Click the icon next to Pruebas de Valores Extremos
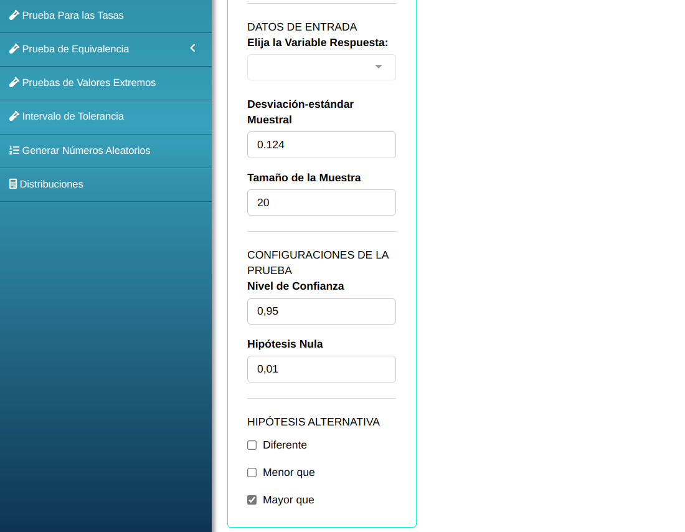Screen dimensions: 685x532 click(x=14, y=82)
